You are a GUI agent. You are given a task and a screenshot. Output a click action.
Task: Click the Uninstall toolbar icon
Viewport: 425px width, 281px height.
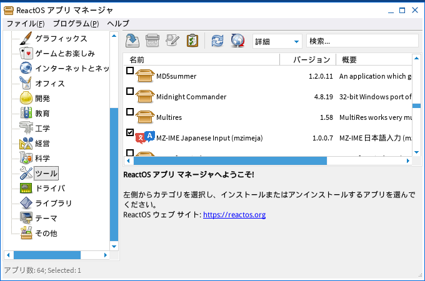(152, 41)
